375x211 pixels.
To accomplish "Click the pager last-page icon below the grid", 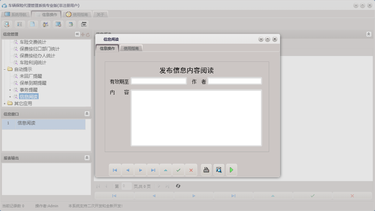I will point(167,186).
